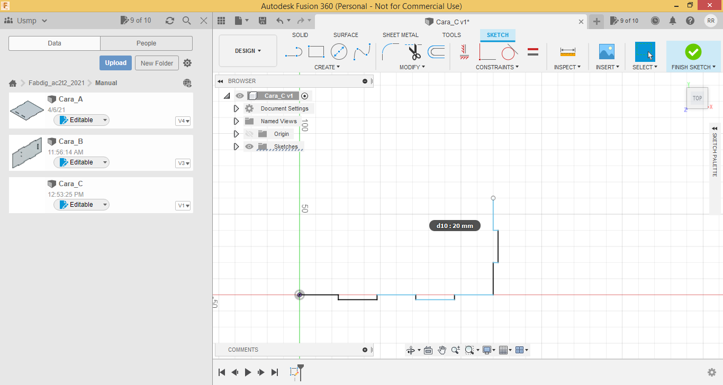Refresh the data panel

169,21
